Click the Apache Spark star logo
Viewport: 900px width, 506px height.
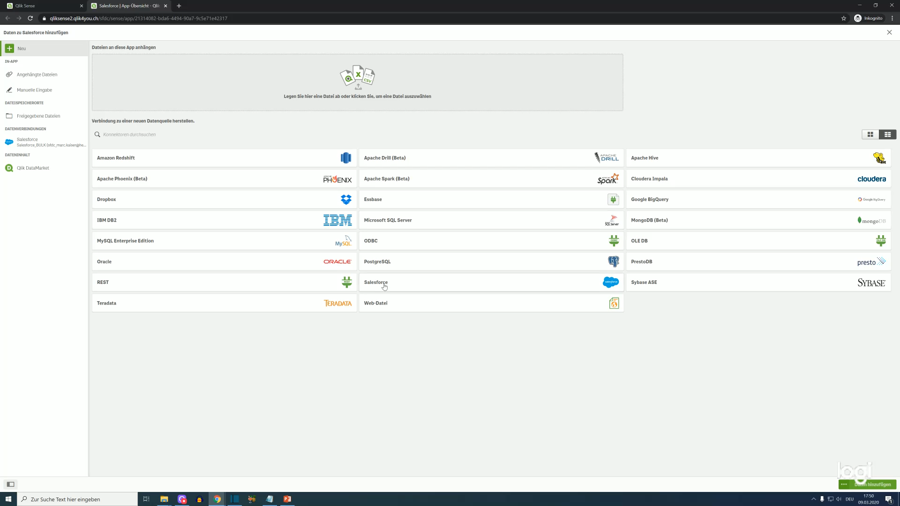click(608, 179)
